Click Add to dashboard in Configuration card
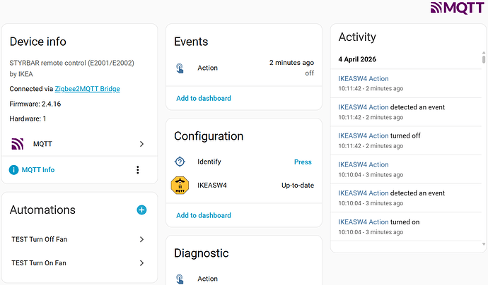This screenshot has width=488, height=285. [204, 215]
